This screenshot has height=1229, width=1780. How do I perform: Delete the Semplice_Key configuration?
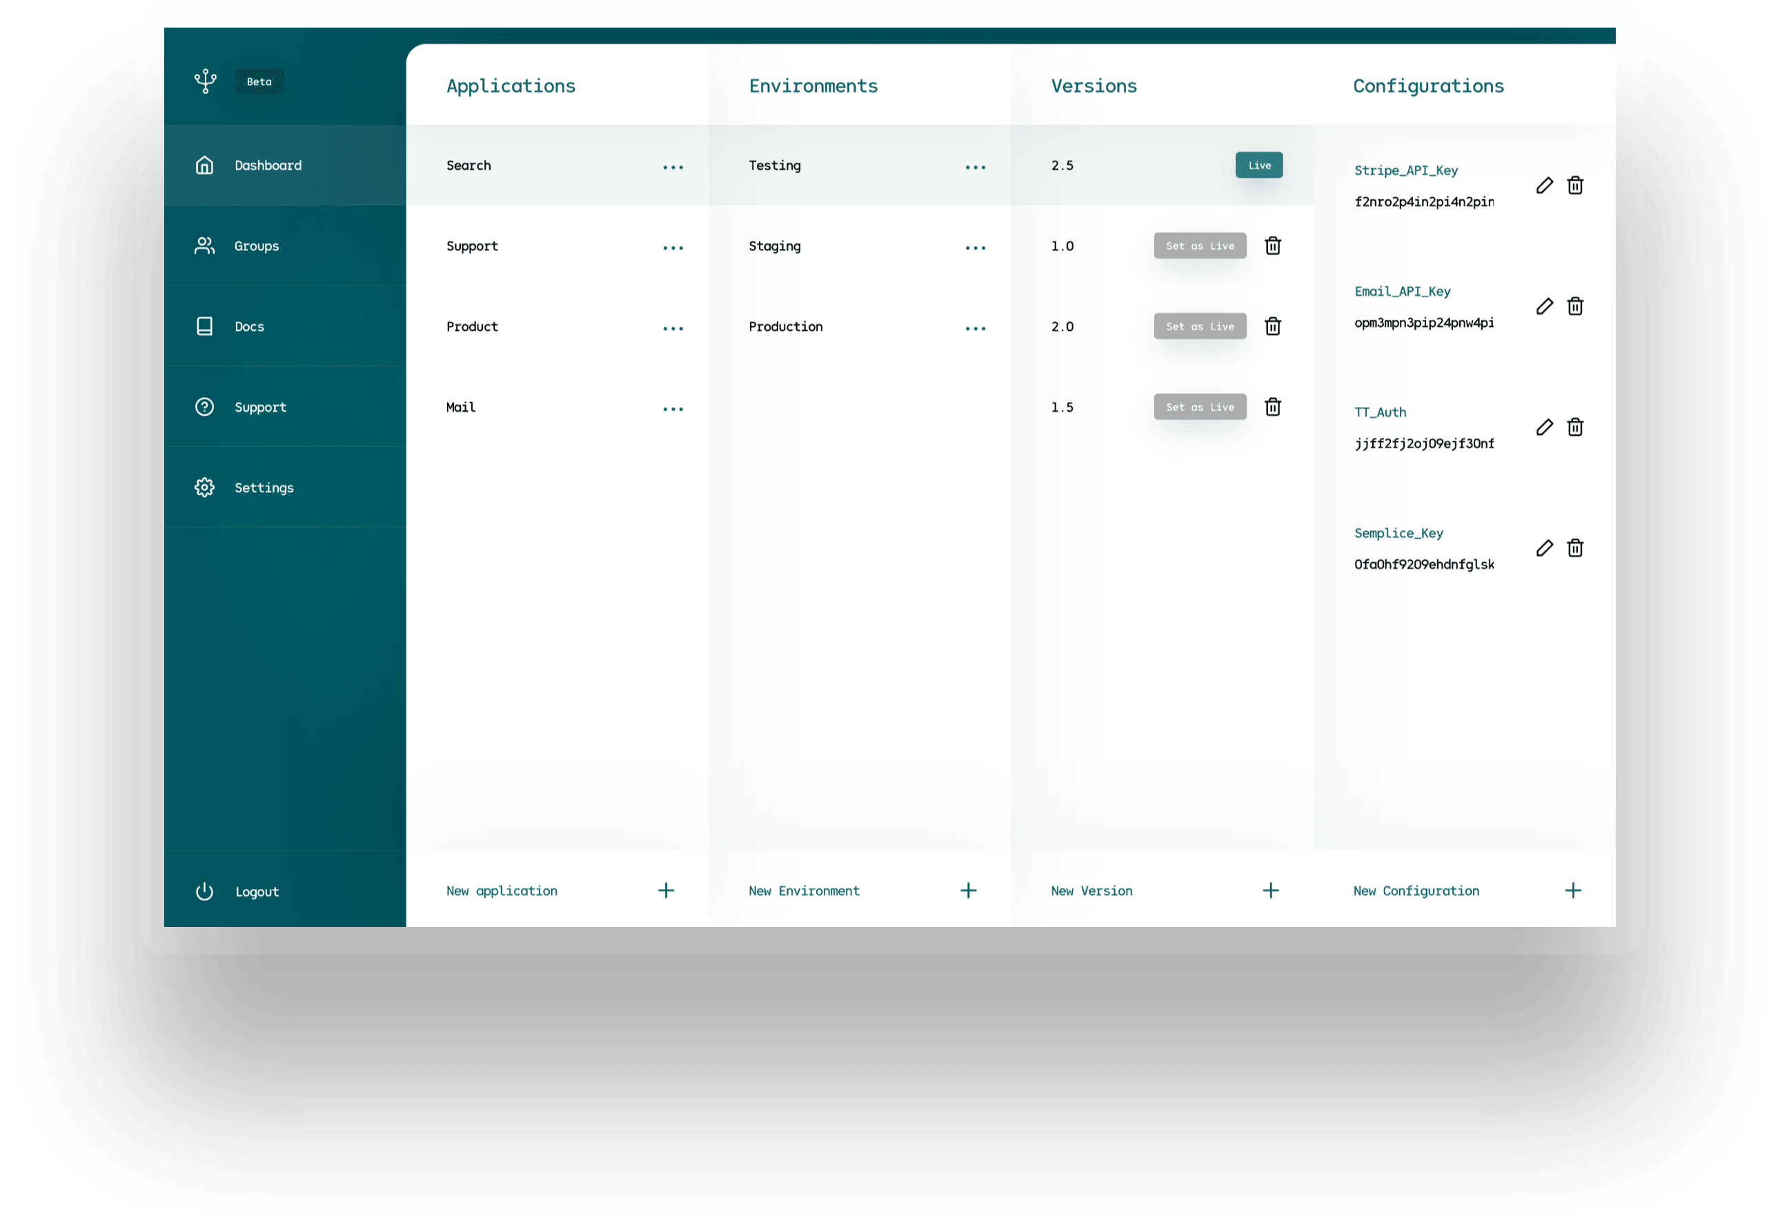(x=1575, y=548)
